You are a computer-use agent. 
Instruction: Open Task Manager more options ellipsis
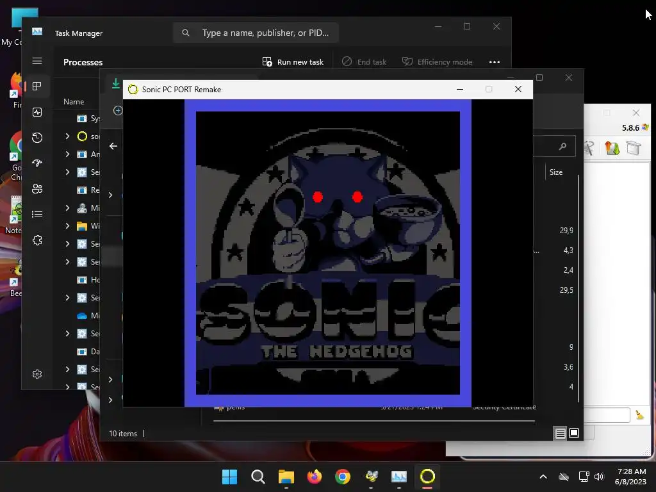pyautogui.click(x=495, y=62)
